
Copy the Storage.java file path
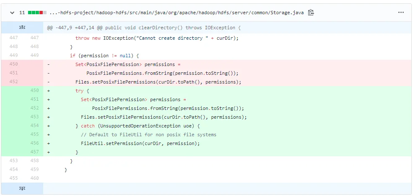(311, 13)
